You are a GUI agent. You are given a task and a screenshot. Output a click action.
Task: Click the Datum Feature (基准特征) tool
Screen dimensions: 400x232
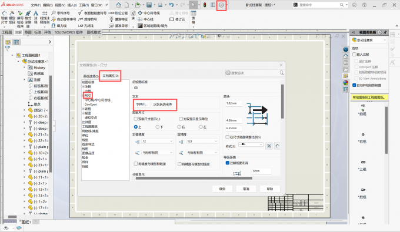point(118,19)
